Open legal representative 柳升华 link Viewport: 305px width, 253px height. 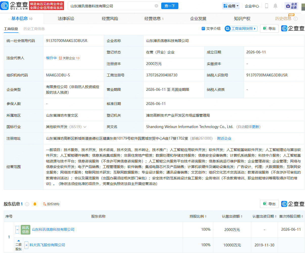[51, 58]
